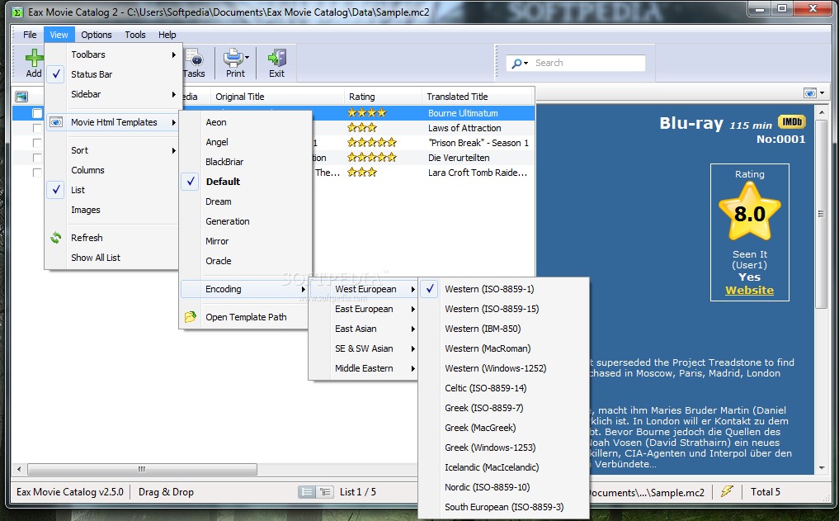Click details panel scroll down arrow
839x521 pixels.
[x=822, y=468]
